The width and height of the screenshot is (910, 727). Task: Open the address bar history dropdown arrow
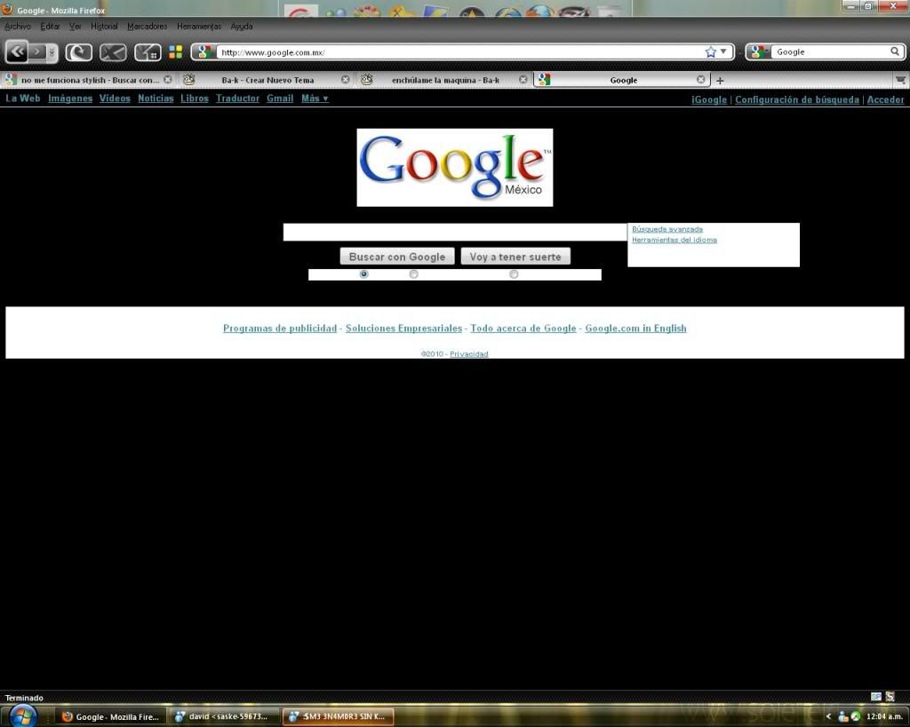pyautogui.click(x=723, y=51)
